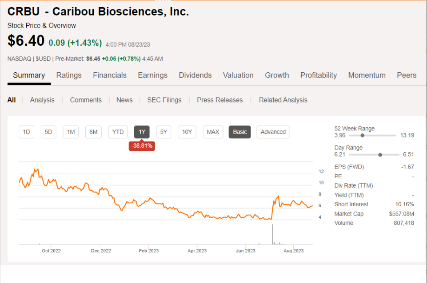Go to the Earnings tab
The width and height of the screenshot is (427, 283).
(152, 75)
